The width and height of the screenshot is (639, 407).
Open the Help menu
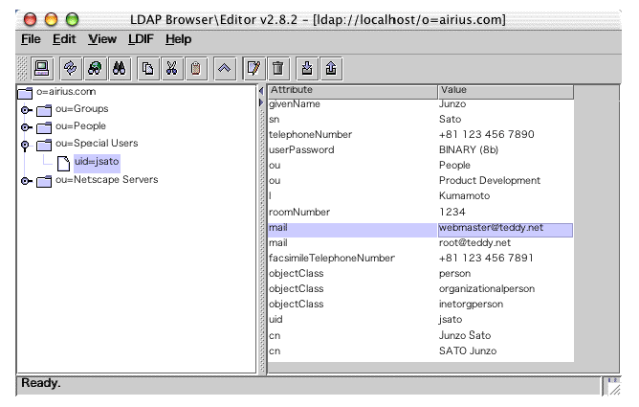pyautogui.click(x=179, y=39)
